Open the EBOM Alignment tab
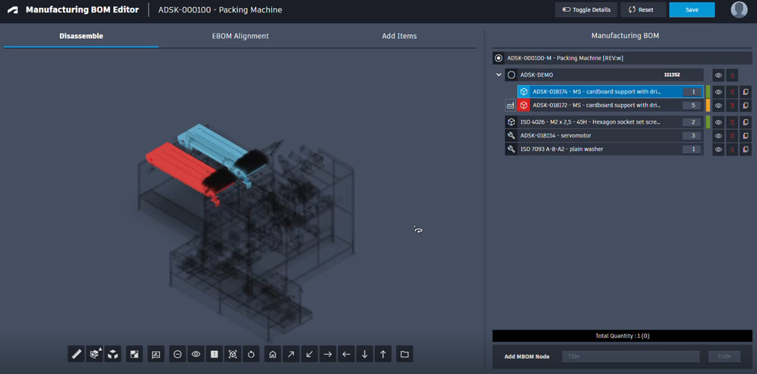The image size is (757, 374). point(241,36)
